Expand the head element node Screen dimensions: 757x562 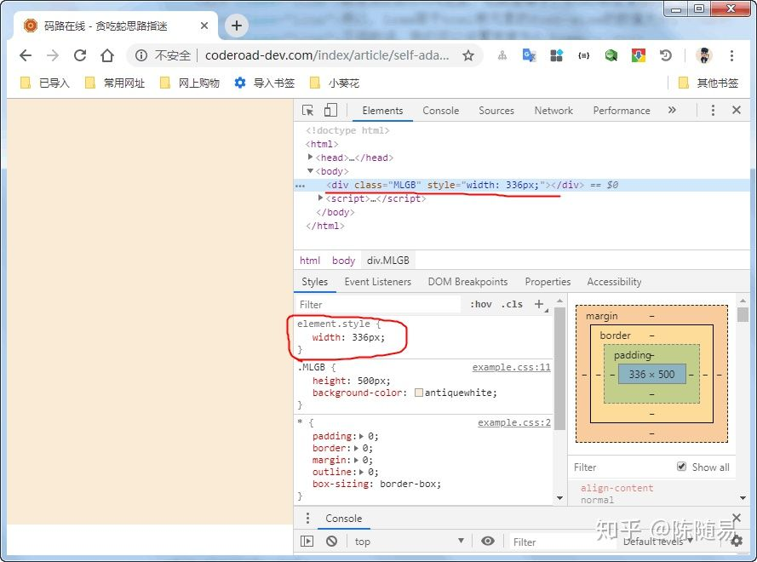coord(311,158)
